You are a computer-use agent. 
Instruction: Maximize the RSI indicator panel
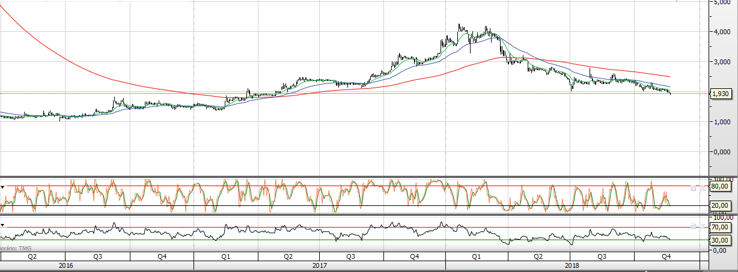tap(694, 226)
